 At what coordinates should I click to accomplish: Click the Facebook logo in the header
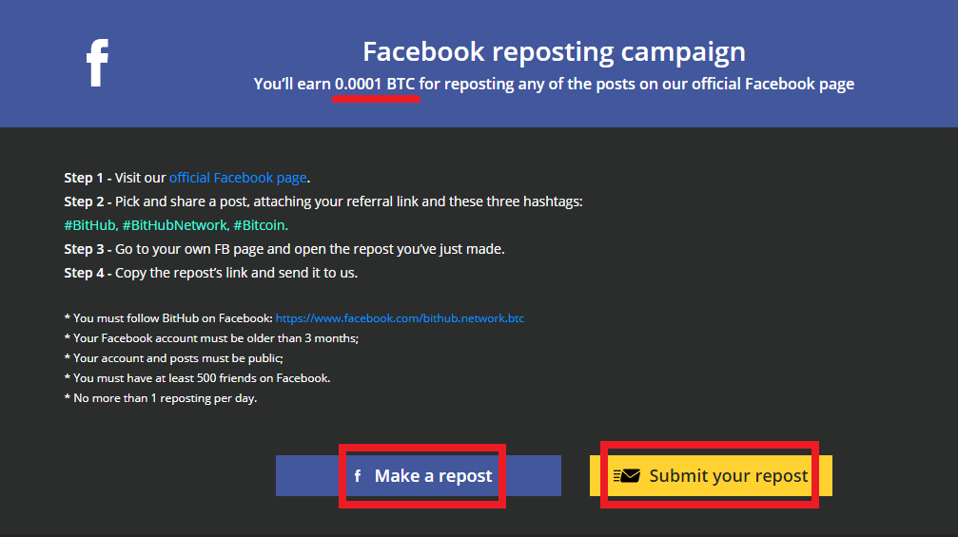click(x=97, y=63)
